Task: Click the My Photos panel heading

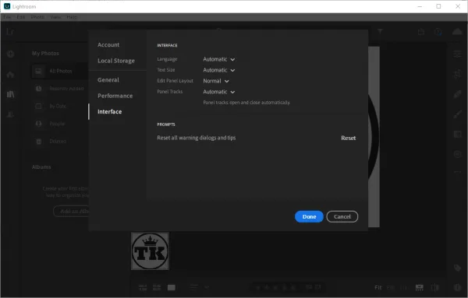Action: point(45,53)
